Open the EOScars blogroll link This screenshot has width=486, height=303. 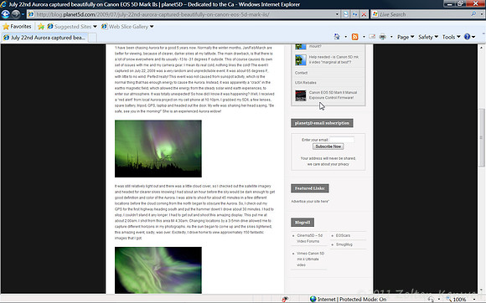tap(343, 235)
